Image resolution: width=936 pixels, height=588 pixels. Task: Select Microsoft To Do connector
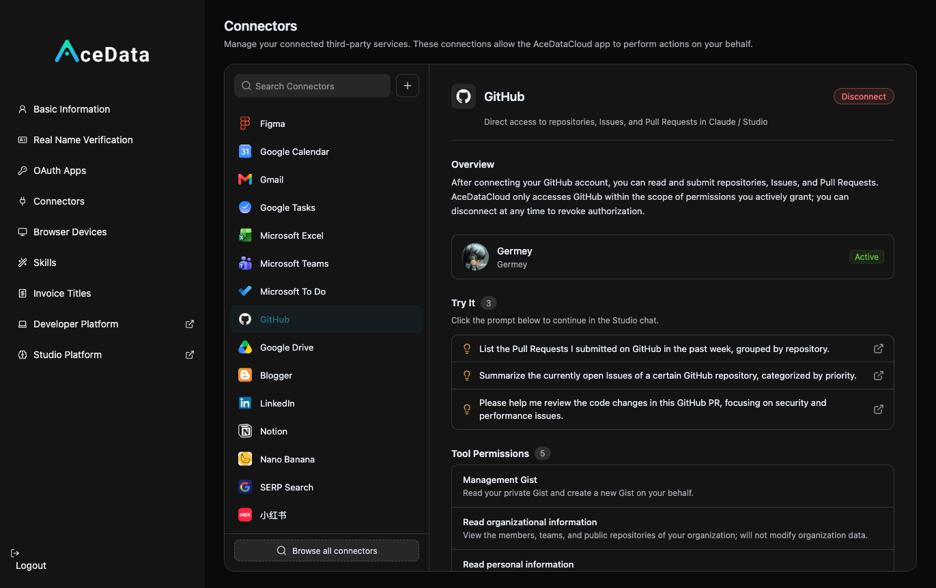coord(326,291)
